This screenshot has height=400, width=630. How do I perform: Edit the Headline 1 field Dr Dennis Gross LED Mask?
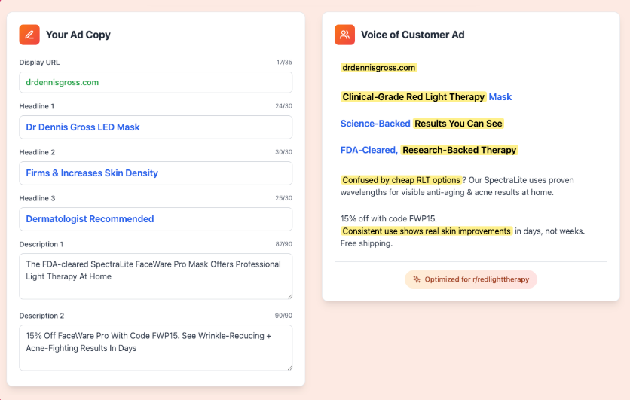[156, 127]
